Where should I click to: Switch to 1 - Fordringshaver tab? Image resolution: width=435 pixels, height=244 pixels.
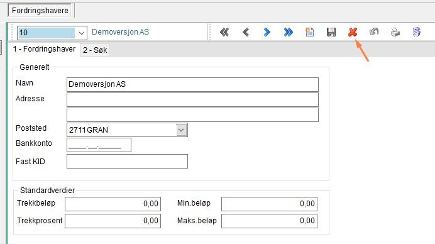[44, 49]
